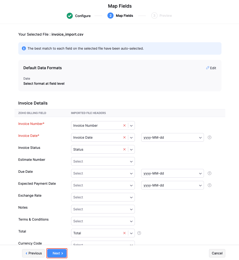The image size is (239, 260).
Task: Open the Exchange Rate Select dropdown
Action: point(103,197)
